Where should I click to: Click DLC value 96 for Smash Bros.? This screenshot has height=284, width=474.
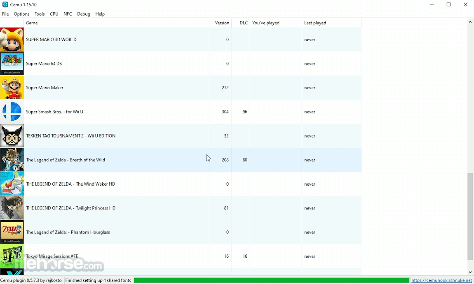pos(245,112)
